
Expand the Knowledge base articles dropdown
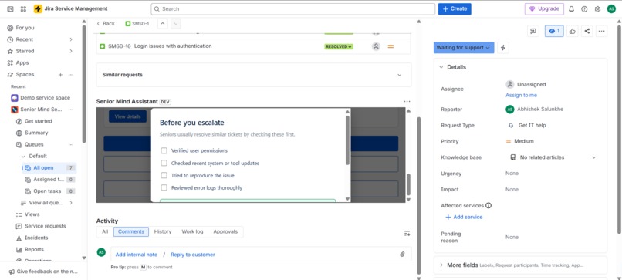pyautogui.click(x=594, y=157)
